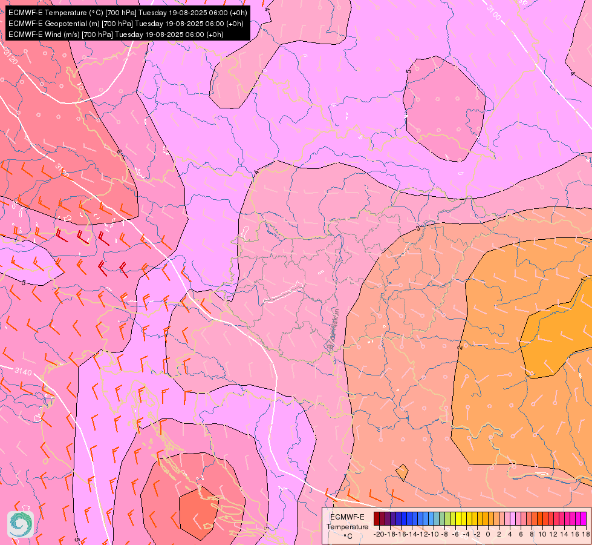This screenshot has height=545, width=592.
Task: Click isotherm label 3 on the map
Action: 418,228
